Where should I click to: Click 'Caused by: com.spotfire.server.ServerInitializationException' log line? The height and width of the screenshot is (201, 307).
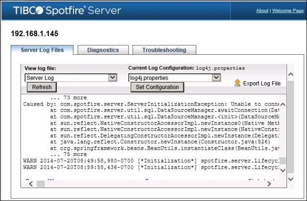(x=151, y=104)
